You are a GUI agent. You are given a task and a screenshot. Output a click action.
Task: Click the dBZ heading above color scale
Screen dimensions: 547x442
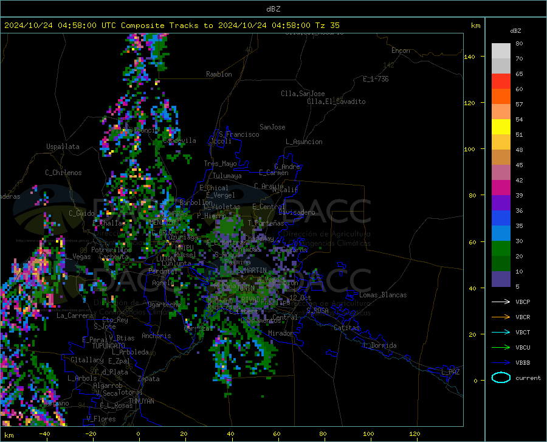click(515, 30)
